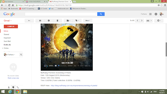Open the More actions dropdown
This screenshot has height=94, width=167.
pos(88,21)
